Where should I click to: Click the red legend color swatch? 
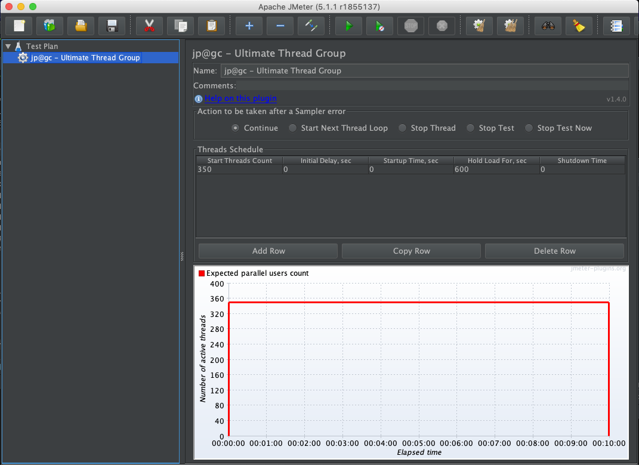pyautogui.click(x=201, y=273)
